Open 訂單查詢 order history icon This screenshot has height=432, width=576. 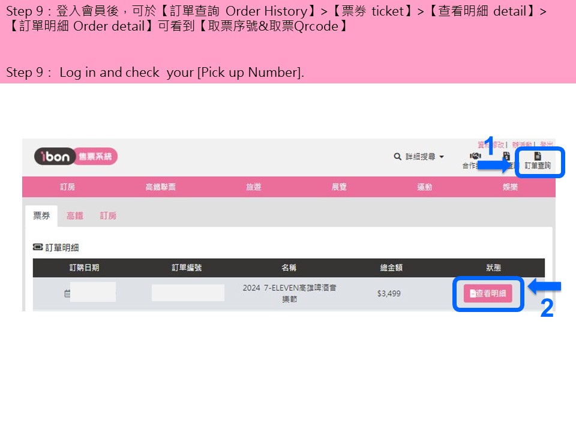[x=538, y=161]
